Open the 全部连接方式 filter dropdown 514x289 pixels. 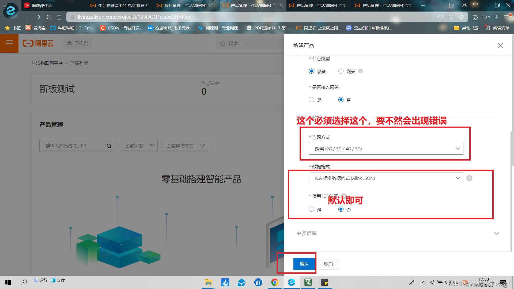[x=184, y=146]
